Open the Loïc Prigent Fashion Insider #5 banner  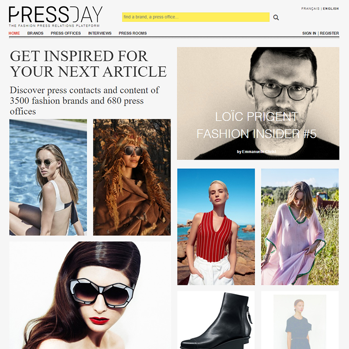(258, 103)
